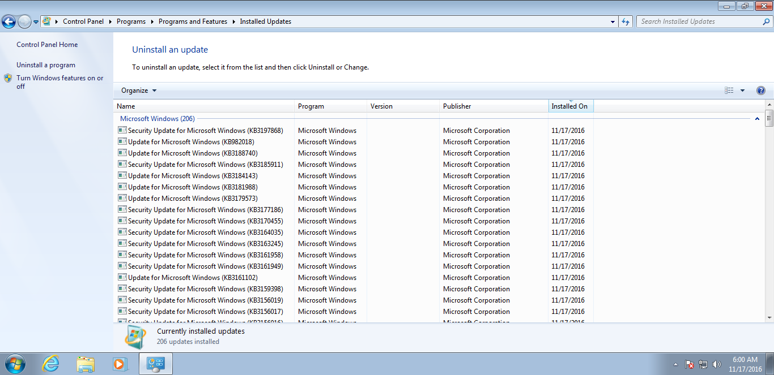Click the Action Center flag tray icon
774x375 pixels.
coord(690,364)
